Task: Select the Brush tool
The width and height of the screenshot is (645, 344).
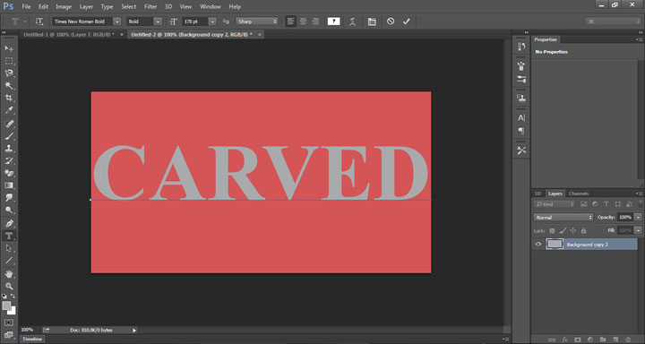Action: tap(9, 136)
